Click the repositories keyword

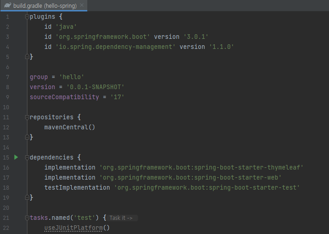click(52, 117)
